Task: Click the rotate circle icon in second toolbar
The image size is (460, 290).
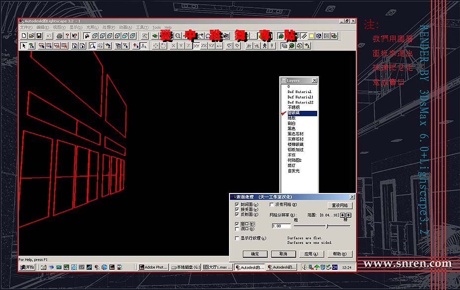Action: tap(163, 46)
